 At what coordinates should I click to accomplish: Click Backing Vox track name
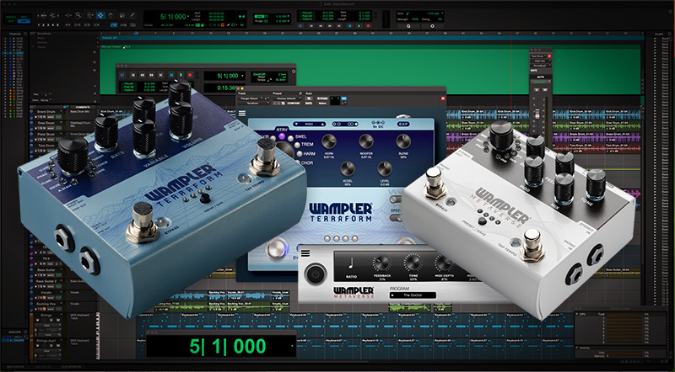(46, 304)
